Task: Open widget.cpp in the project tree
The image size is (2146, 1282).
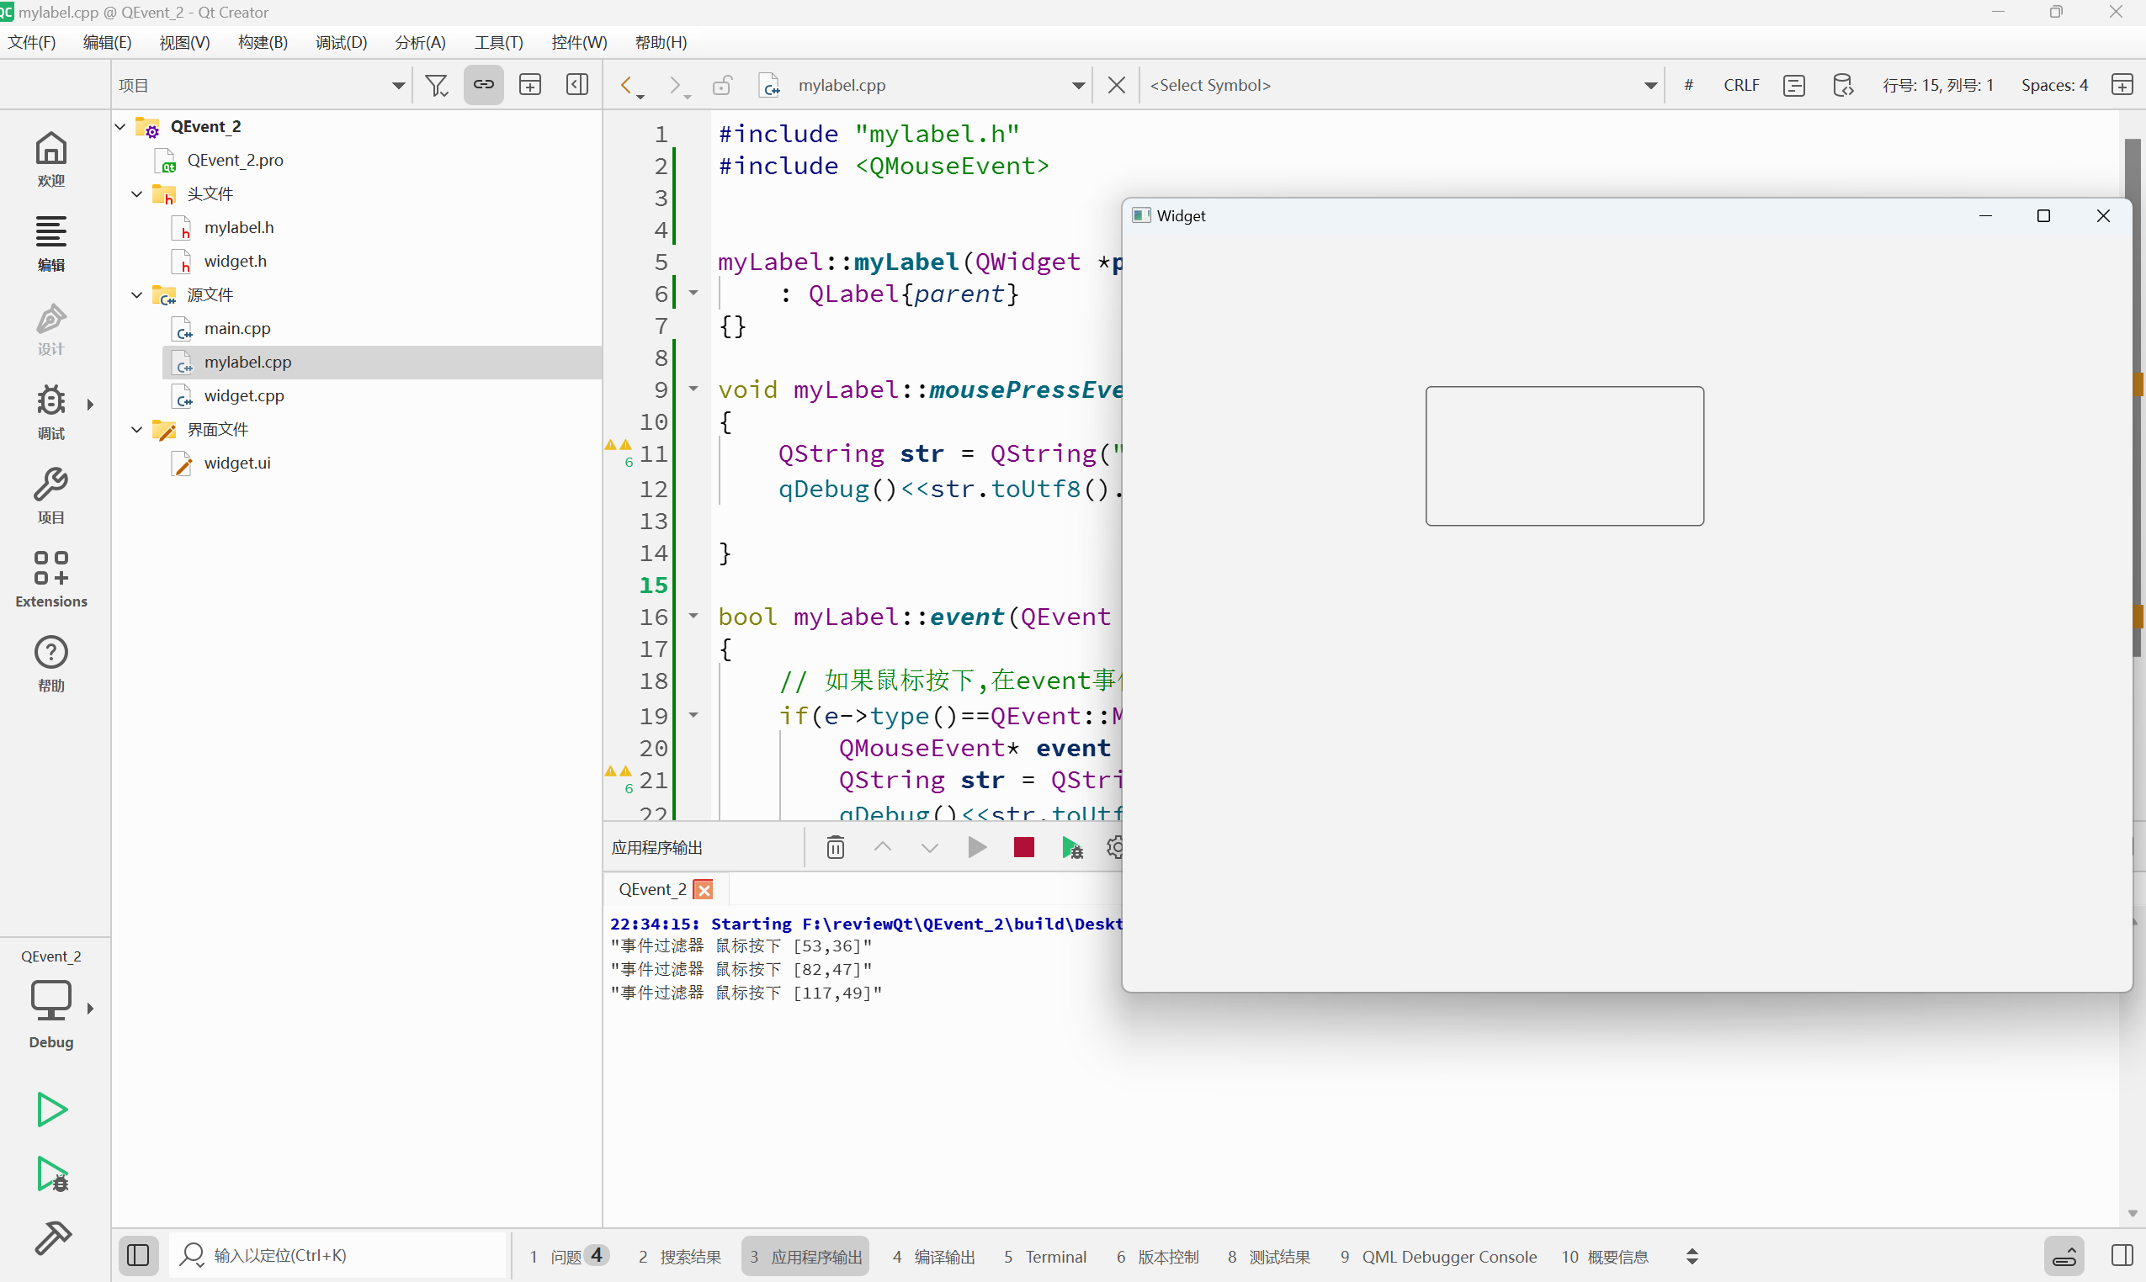Action: pyautogui.click(x=244, y=395)
